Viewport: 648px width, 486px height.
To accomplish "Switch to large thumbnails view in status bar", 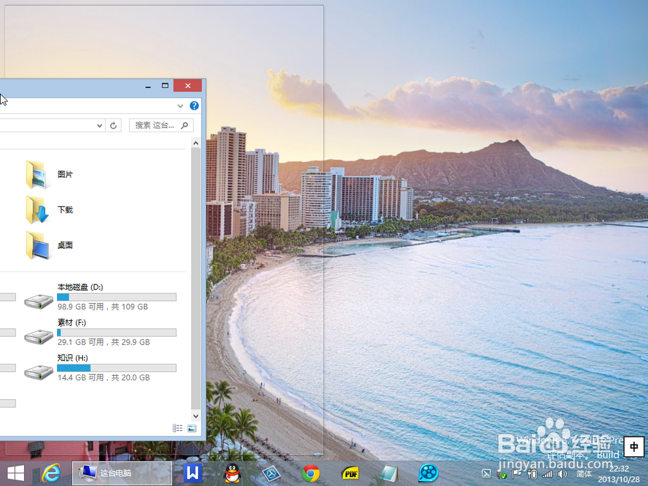I will [x=191, y=428].
